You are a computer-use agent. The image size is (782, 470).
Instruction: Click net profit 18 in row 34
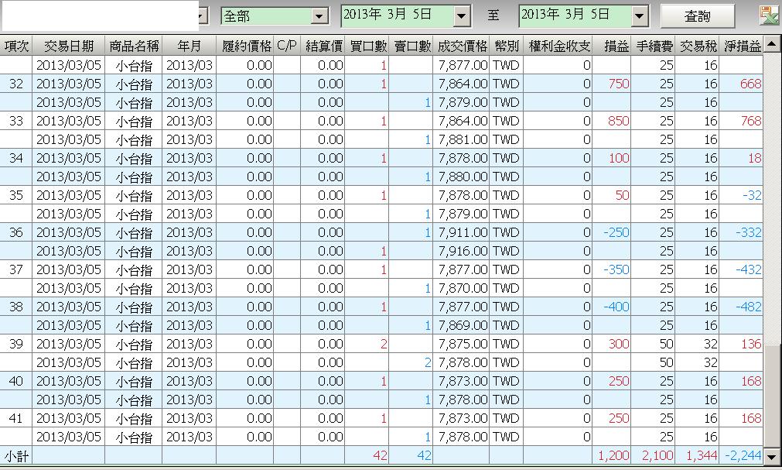(755, 158)
